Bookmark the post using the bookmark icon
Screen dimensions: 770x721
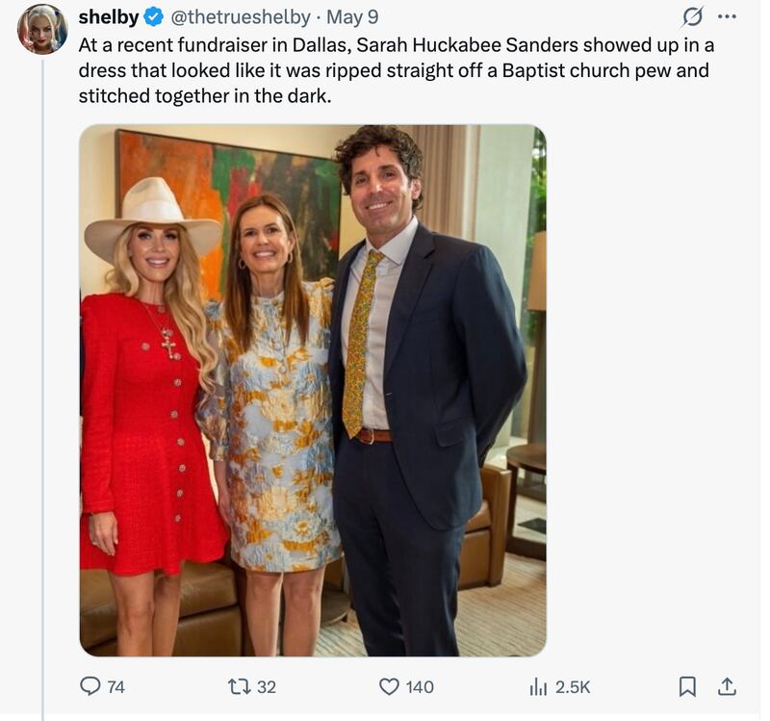(x=689, y=686)
